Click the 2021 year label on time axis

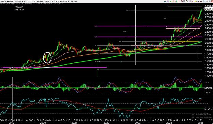pyautogui.click(x=74, y=123)
